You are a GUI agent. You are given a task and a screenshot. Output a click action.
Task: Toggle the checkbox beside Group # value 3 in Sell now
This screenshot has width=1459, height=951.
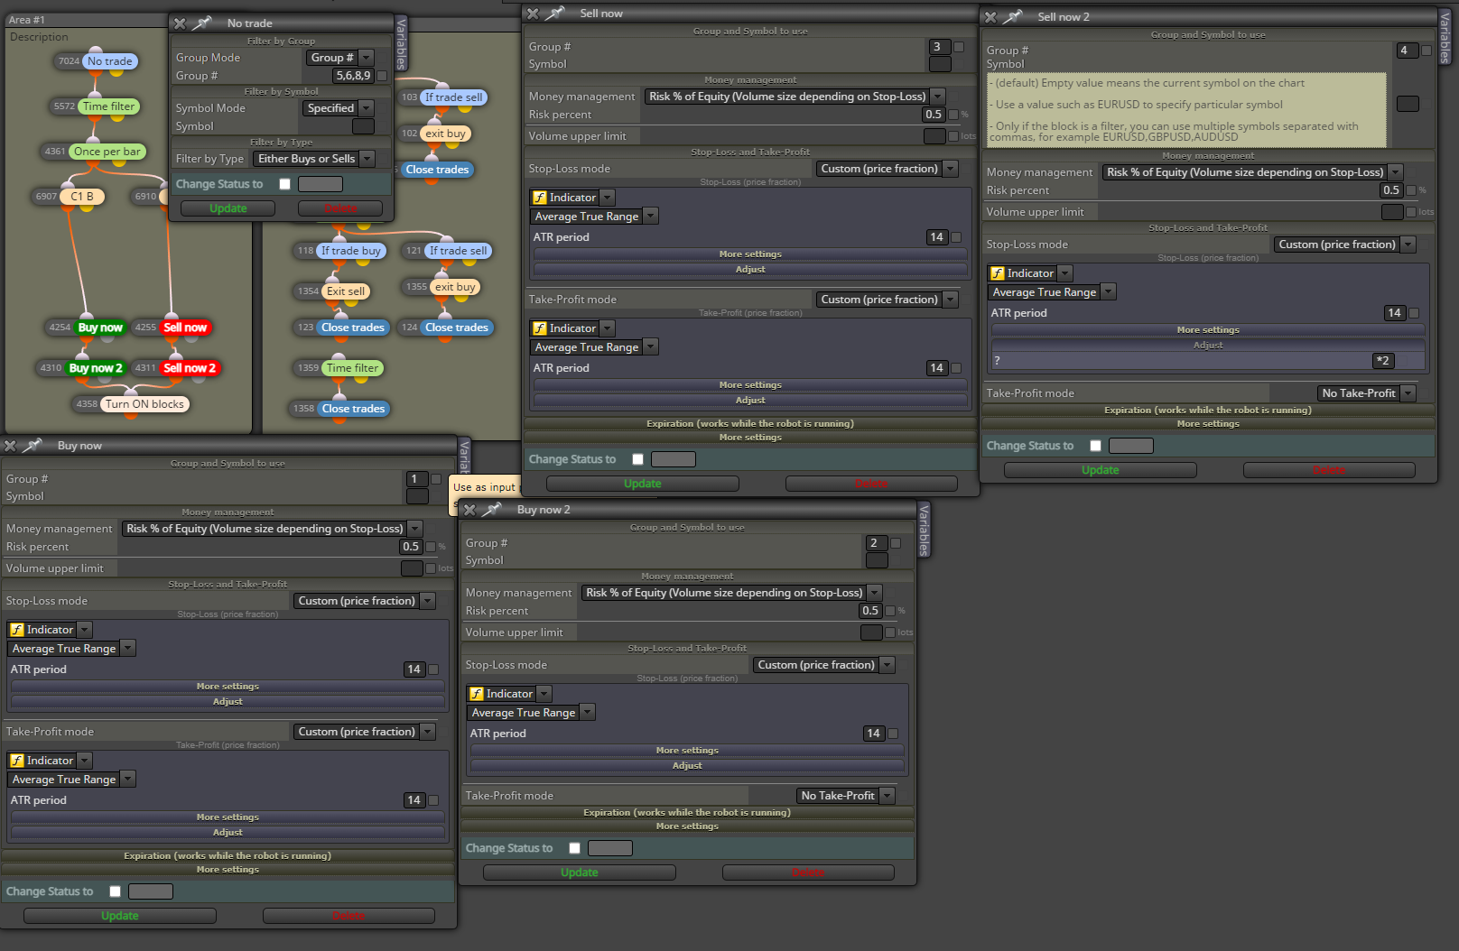pos(959,47)
